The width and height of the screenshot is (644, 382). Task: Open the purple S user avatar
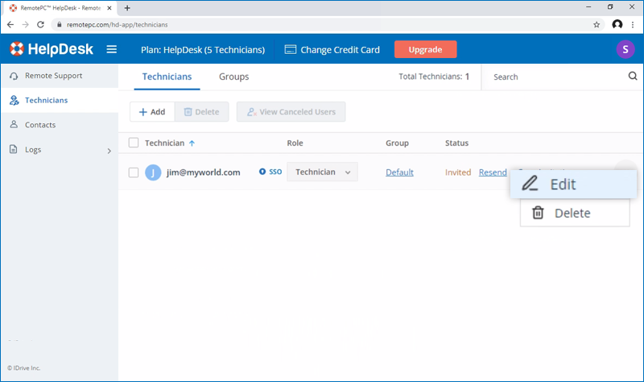coord(625,50)
